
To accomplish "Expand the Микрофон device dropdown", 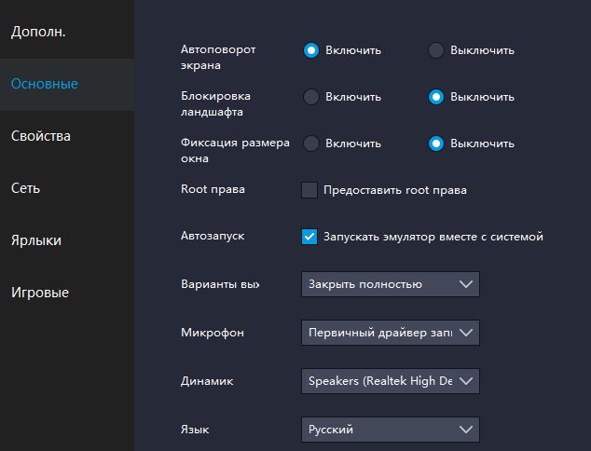I will [x=390, y=333].
